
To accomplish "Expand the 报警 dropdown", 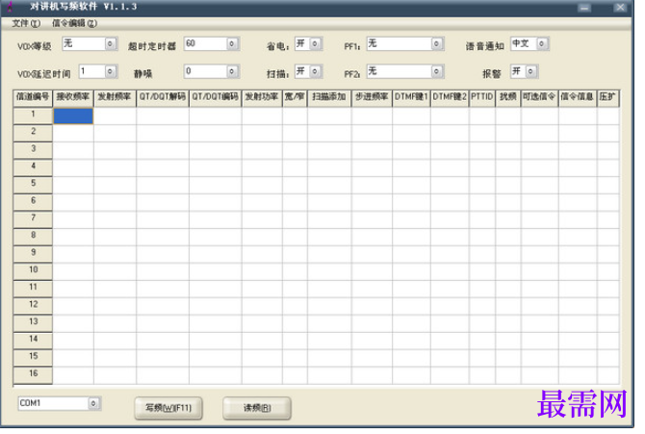I will click(531, 71).
